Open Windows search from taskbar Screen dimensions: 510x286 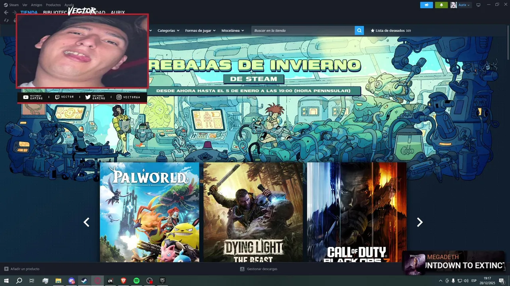(19, 281)
